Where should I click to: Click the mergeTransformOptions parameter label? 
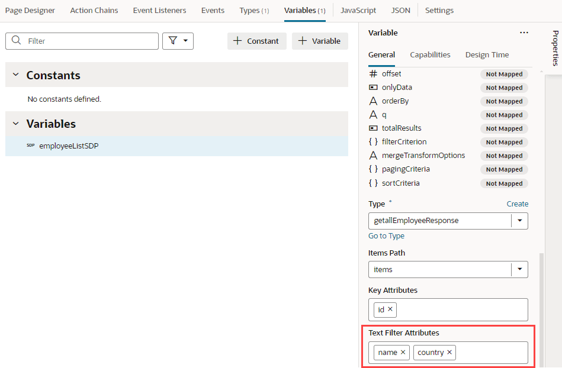tap(423, 156)
